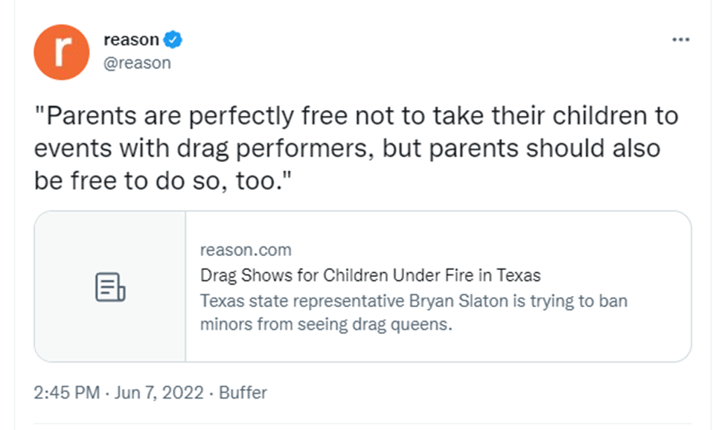Screen dimensions: 713x430
Task: Click the document icon in link card
Action: [110, 287]
